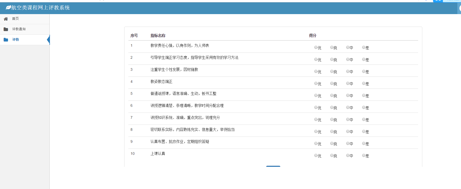Select 优 for item 9 认真布置、批改作业

click(316, 144)
